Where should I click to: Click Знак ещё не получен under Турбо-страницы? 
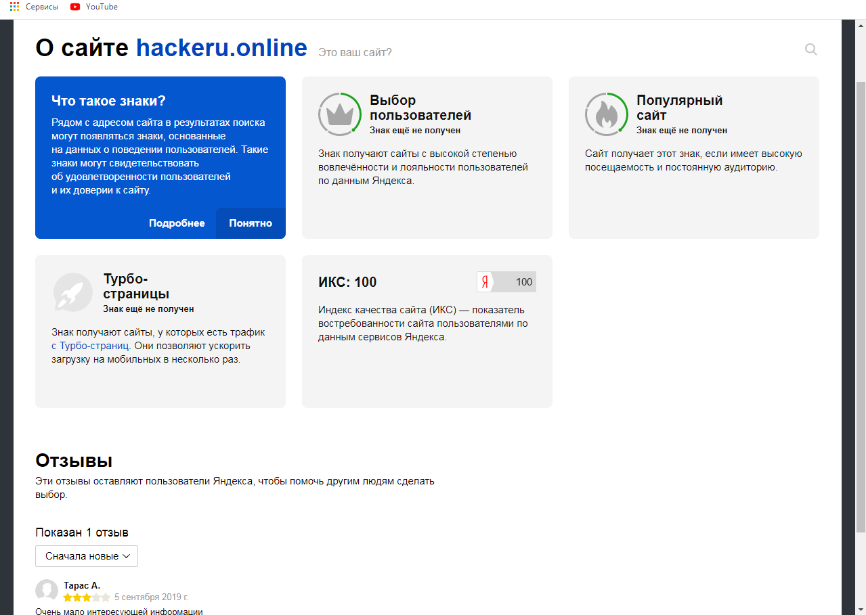(148, 309)
